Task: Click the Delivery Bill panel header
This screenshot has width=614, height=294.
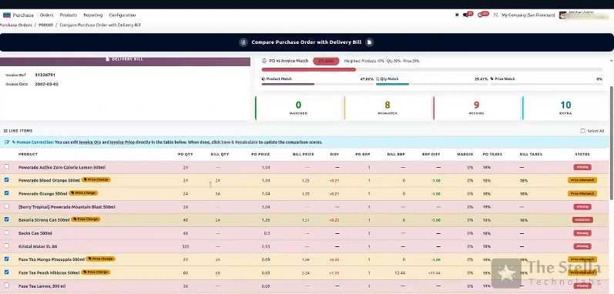Action: 125,62
